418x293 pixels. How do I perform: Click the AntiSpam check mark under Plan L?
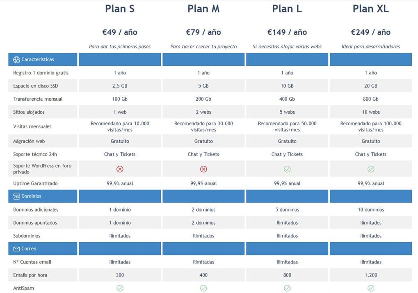tap(287, 288)
